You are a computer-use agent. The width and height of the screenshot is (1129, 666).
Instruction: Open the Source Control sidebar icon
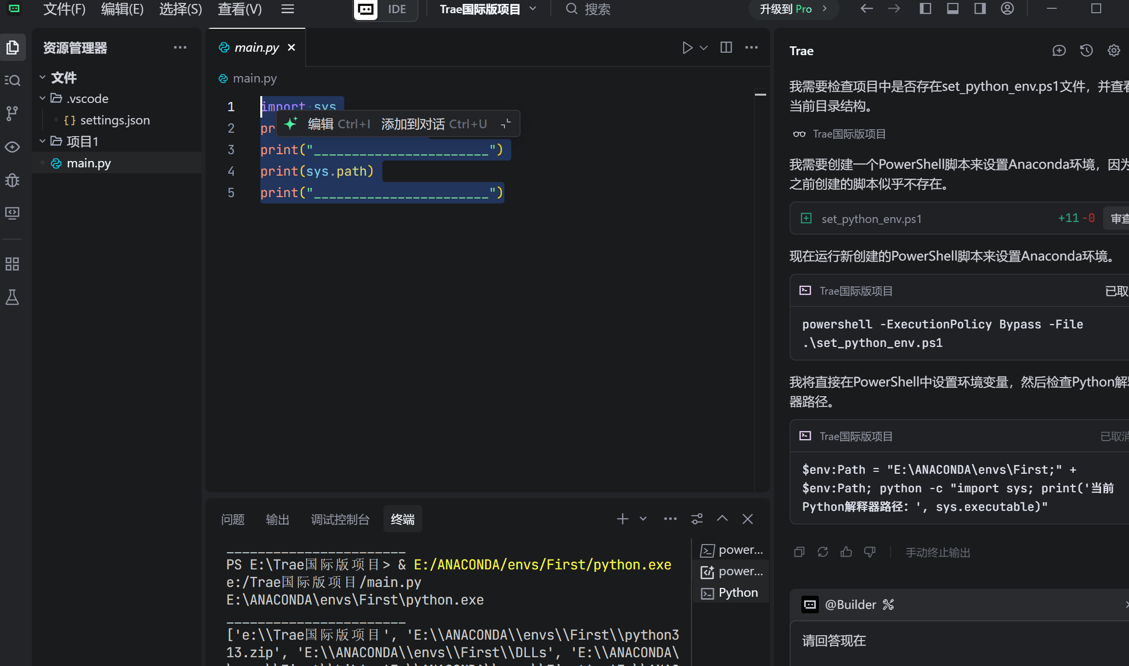[12, 113]
